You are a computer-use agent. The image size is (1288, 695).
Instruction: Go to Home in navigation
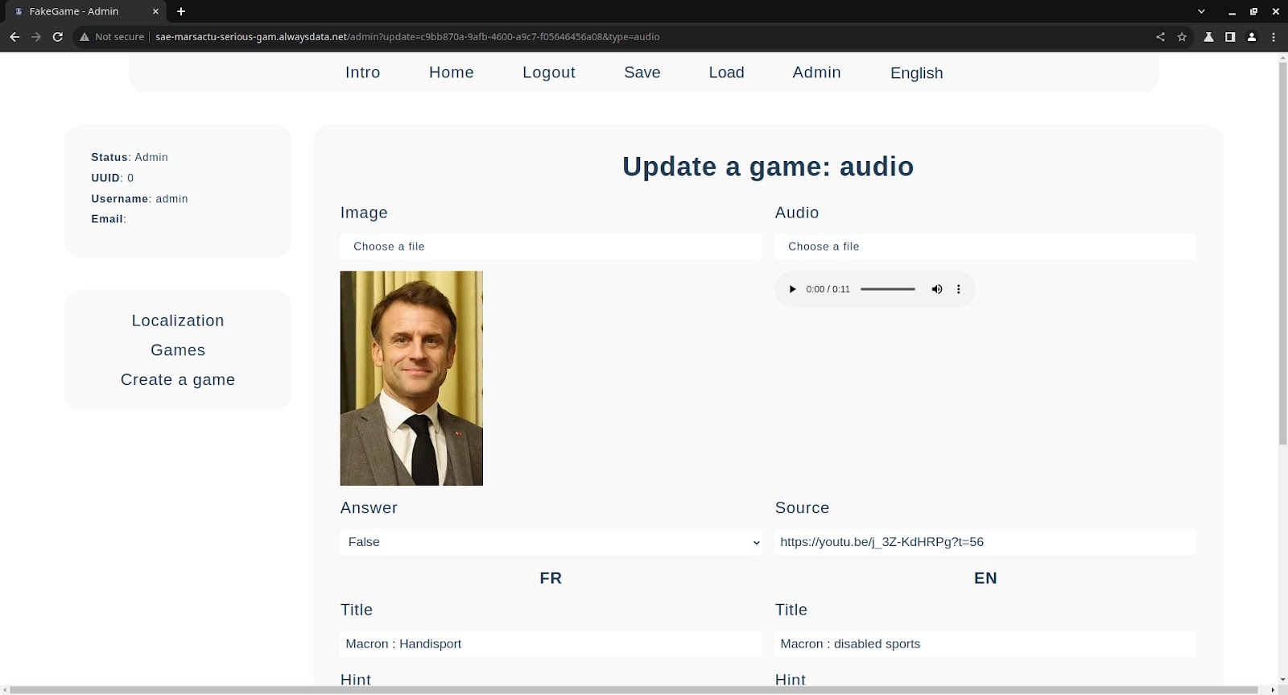tap(452, 72)
